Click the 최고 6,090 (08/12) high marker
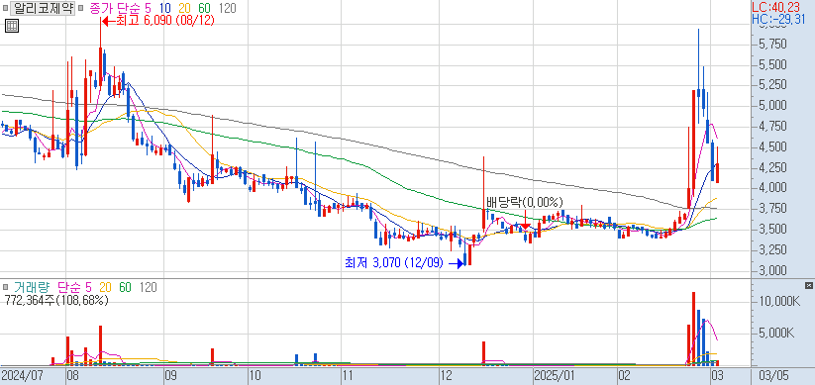The height and width of the screenshot is (385, 815). (157, 21)
